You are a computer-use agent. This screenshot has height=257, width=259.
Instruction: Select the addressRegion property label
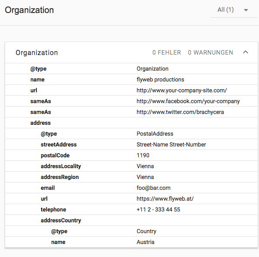pos(60,177)
